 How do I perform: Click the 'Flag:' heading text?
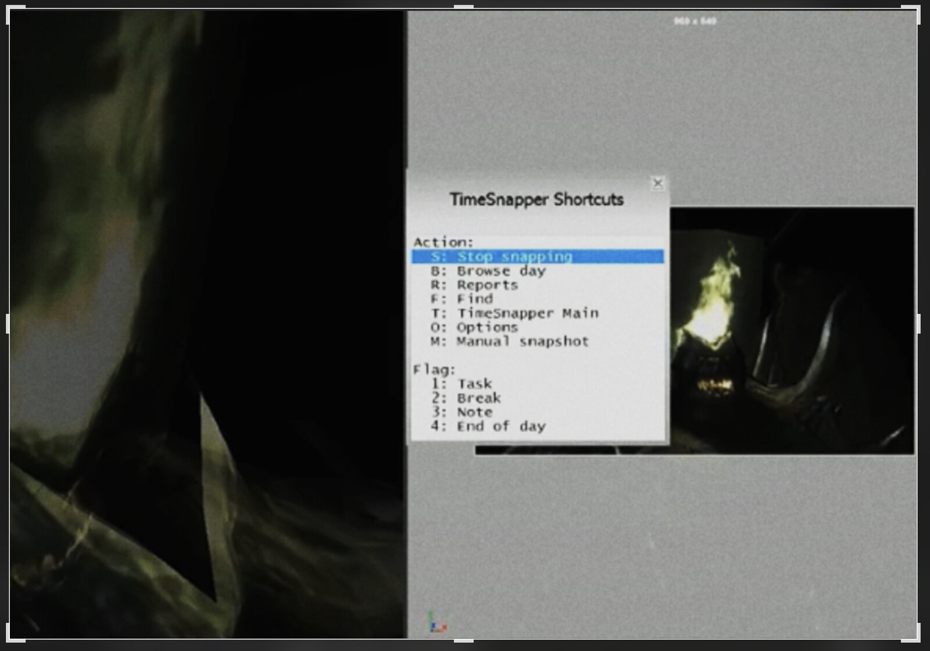435,370
